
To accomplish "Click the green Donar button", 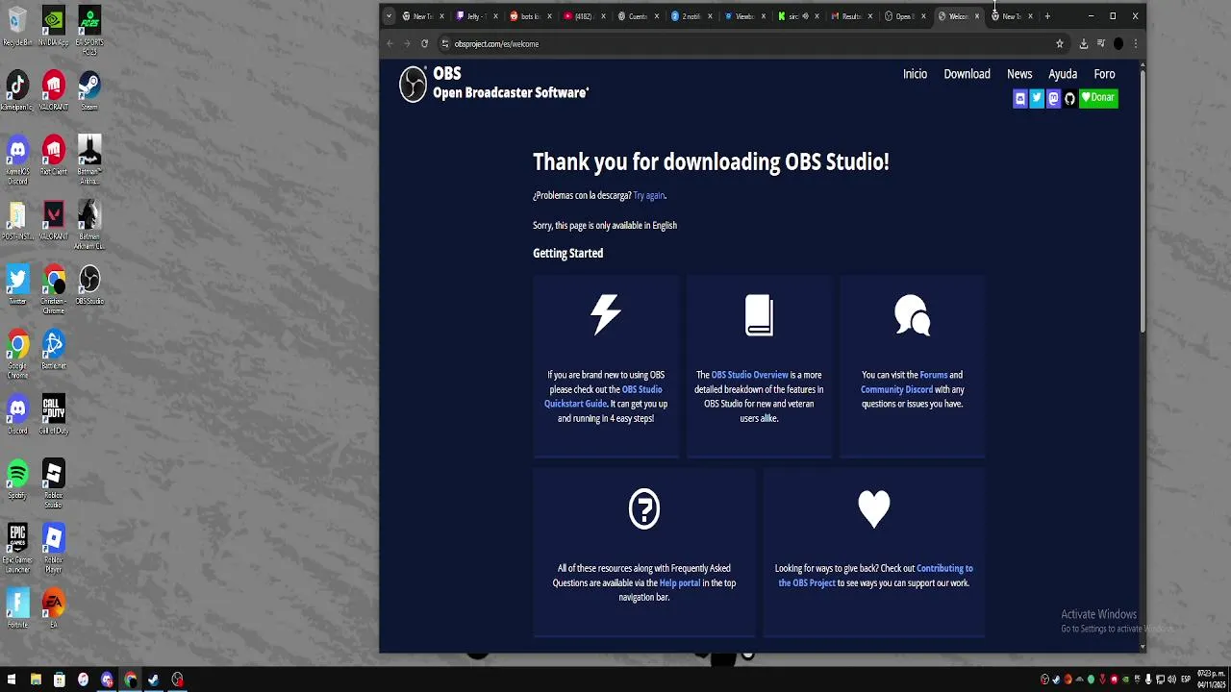I will [x=1098, y=98].
